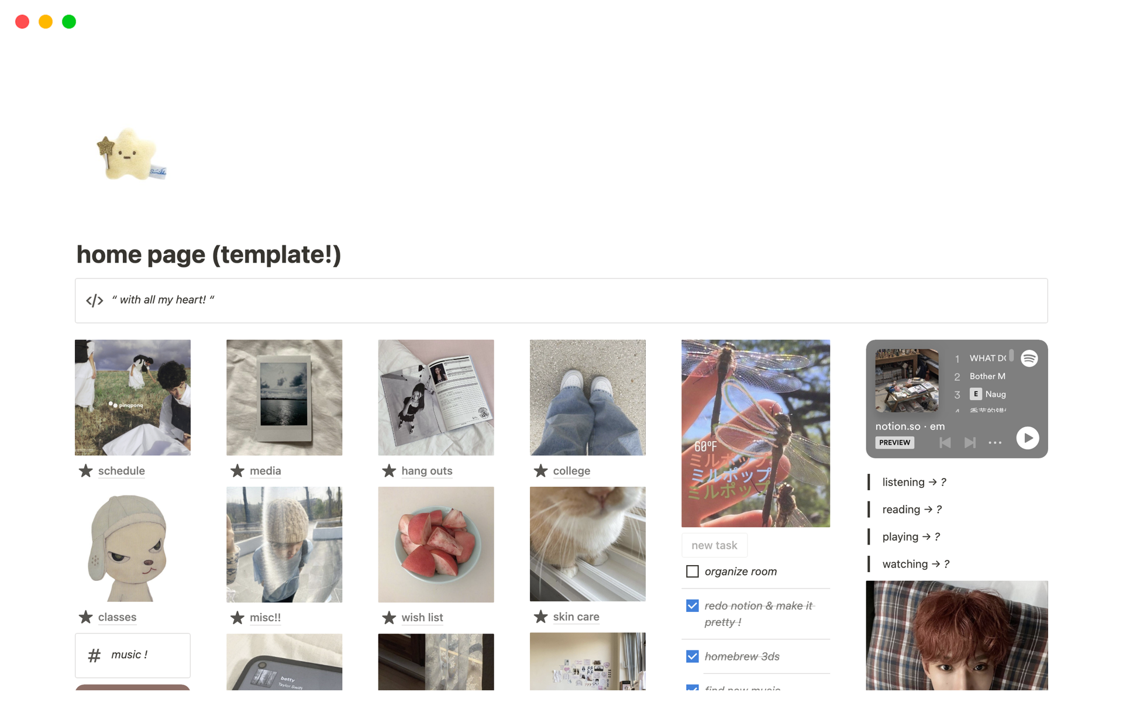Click the hash icon next to music !

[94, 655]
